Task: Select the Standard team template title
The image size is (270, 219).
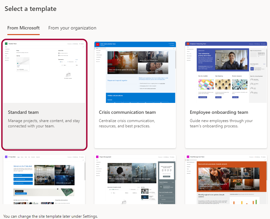Action: tap(23, 112)
